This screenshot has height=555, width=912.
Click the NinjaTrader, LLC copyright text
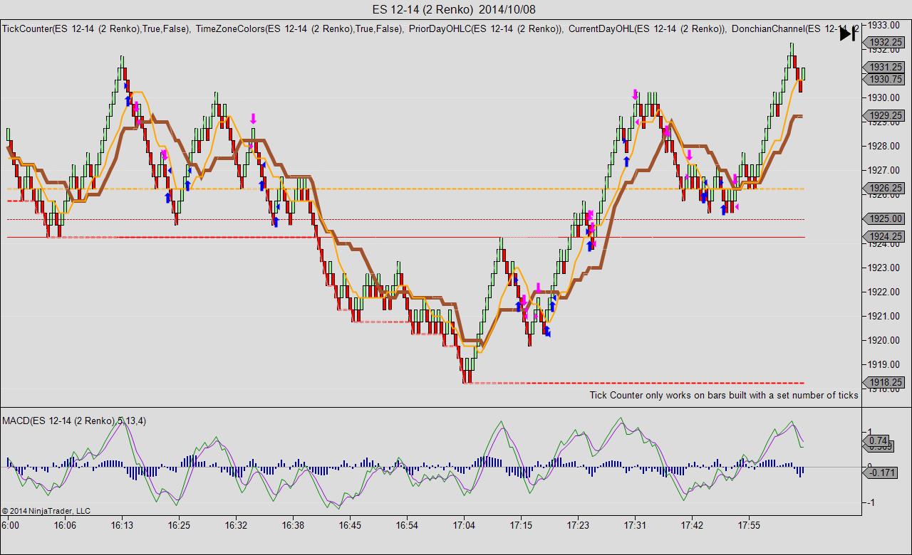click(x=46, y=511)
